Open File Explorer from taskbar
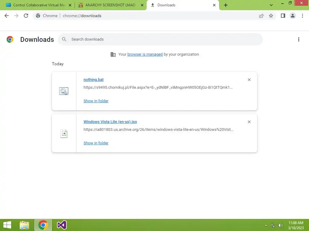Screen dimensions: 309x231 point(24,225)
